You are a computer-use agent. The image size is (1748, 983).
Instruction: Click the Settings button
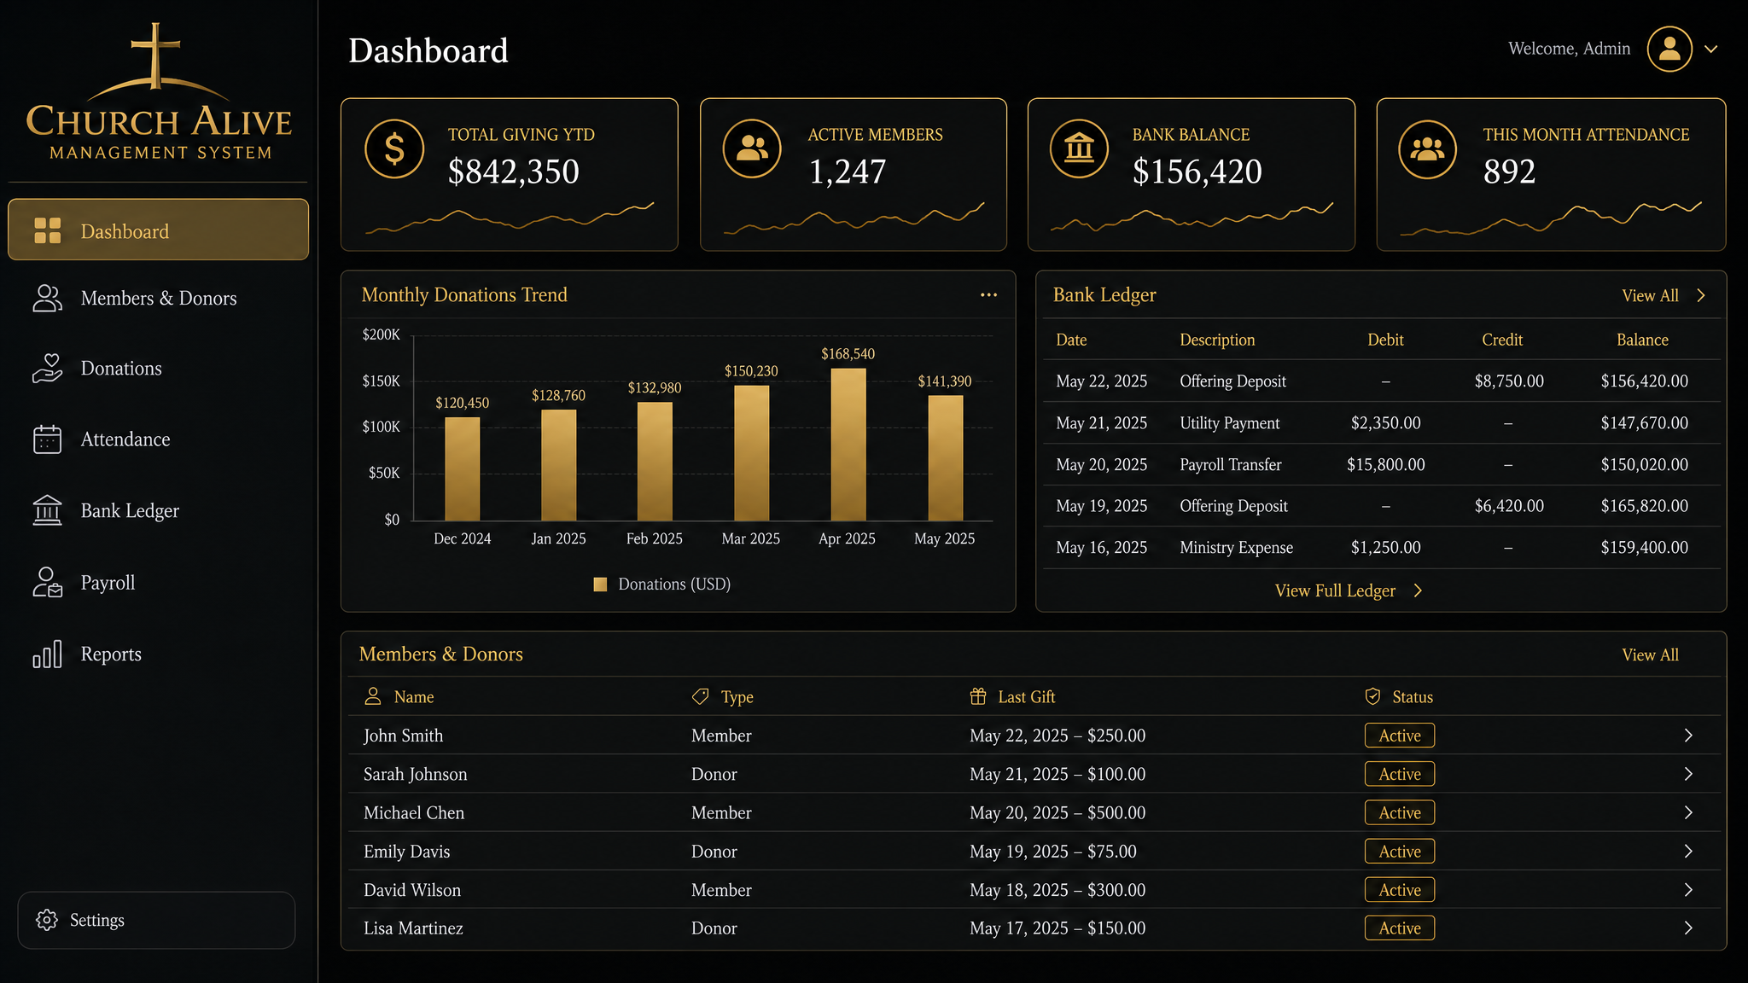156,920
